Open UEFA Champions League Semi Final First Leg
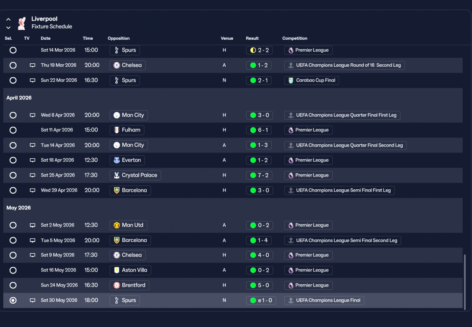The height and width of the screenshot is (327, 472). (x=339, y=190)
